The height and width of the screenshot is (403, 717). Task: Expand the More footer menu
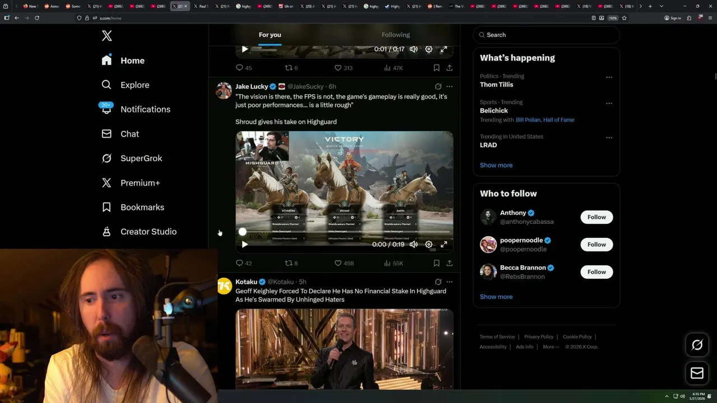point(551,347)
